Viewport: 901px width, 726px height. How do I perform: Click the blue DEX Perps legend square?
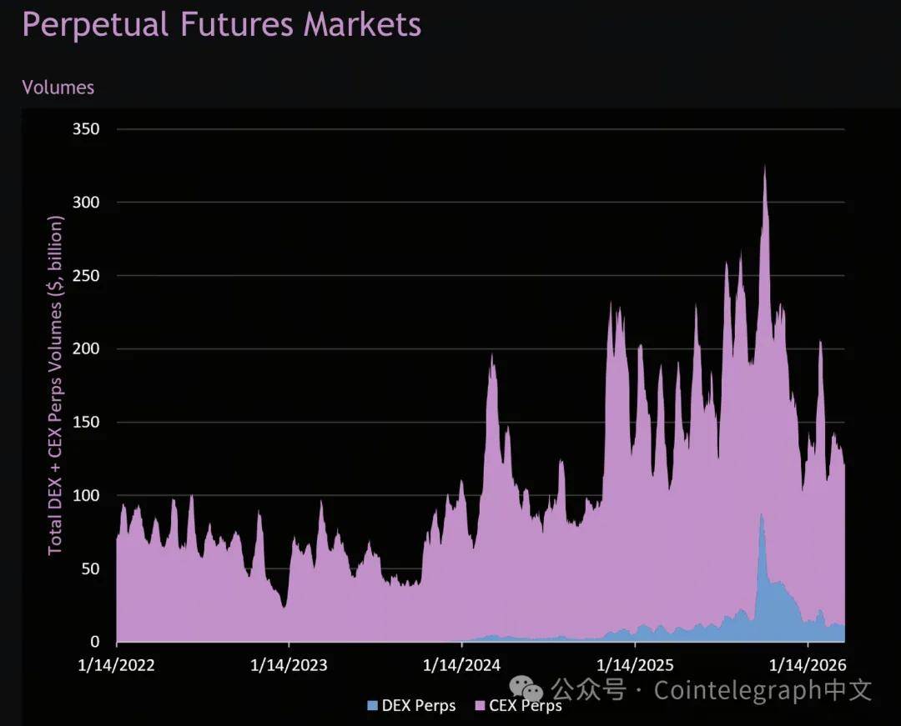click(372, 706)
